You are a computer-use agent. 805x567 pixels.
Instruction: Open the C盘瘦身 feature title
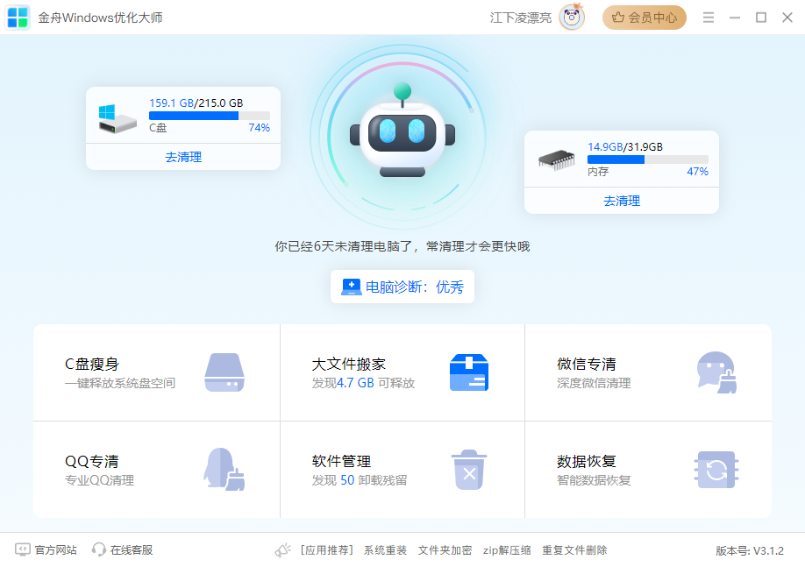click(92, 364)
